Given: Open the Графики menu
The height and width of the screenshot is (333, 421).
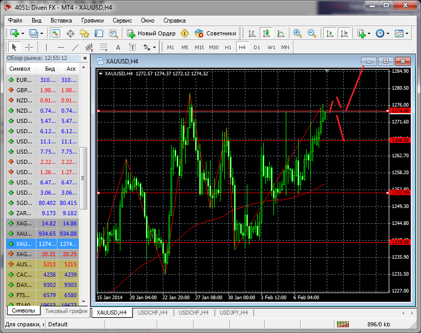Looking at the screenshot, I should coord(93,20).
